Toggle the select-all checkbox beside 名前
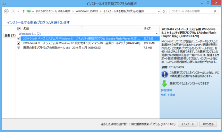Image resolution: width=222 pixels, height=132 pixels. [19, 29]
